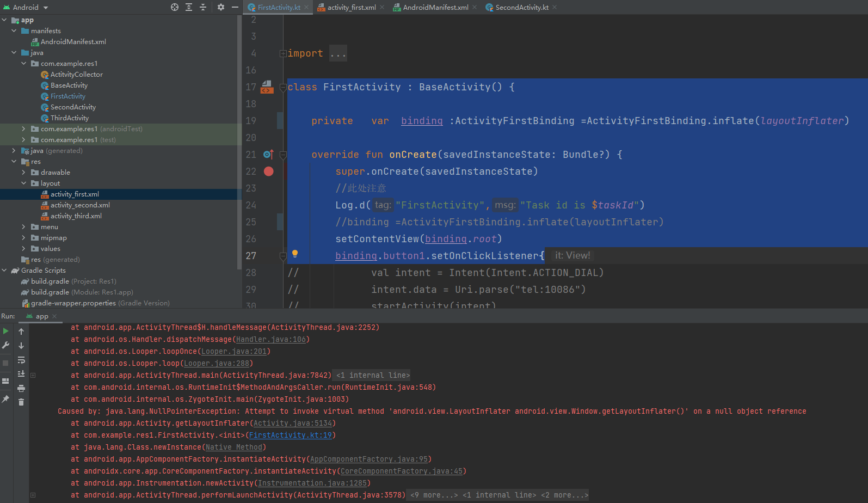
Task: Expand all nodes in project tree
Action: point(189,7)
